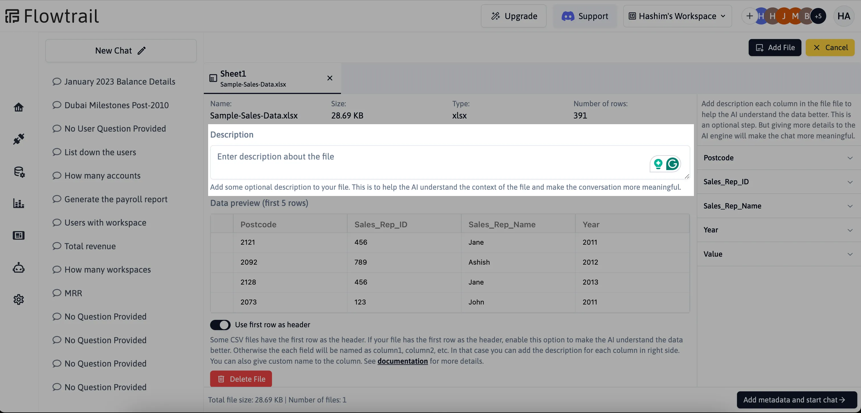Toggle Use first row as header switch

click(x=220, y=325)
